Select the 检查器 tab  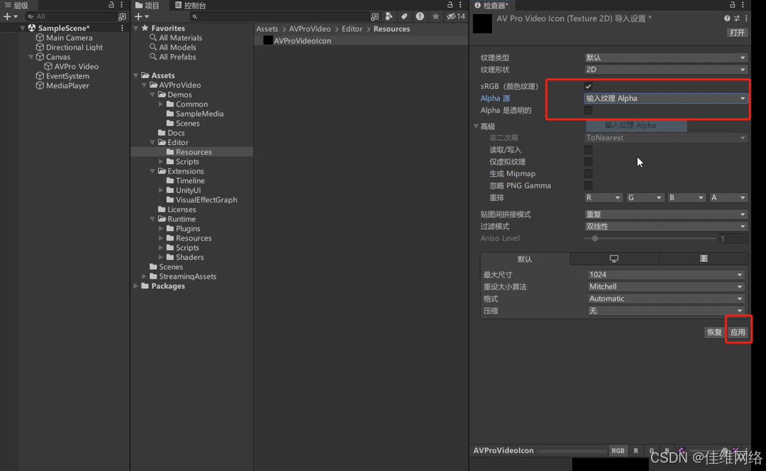(491, 5)
